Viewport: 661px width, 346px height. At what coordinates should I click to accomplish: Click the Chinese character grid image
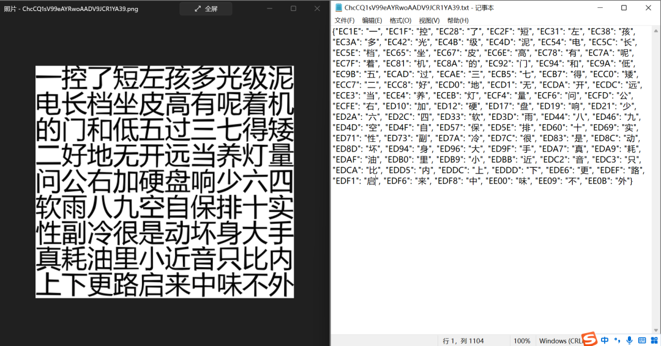click(165, 182)
